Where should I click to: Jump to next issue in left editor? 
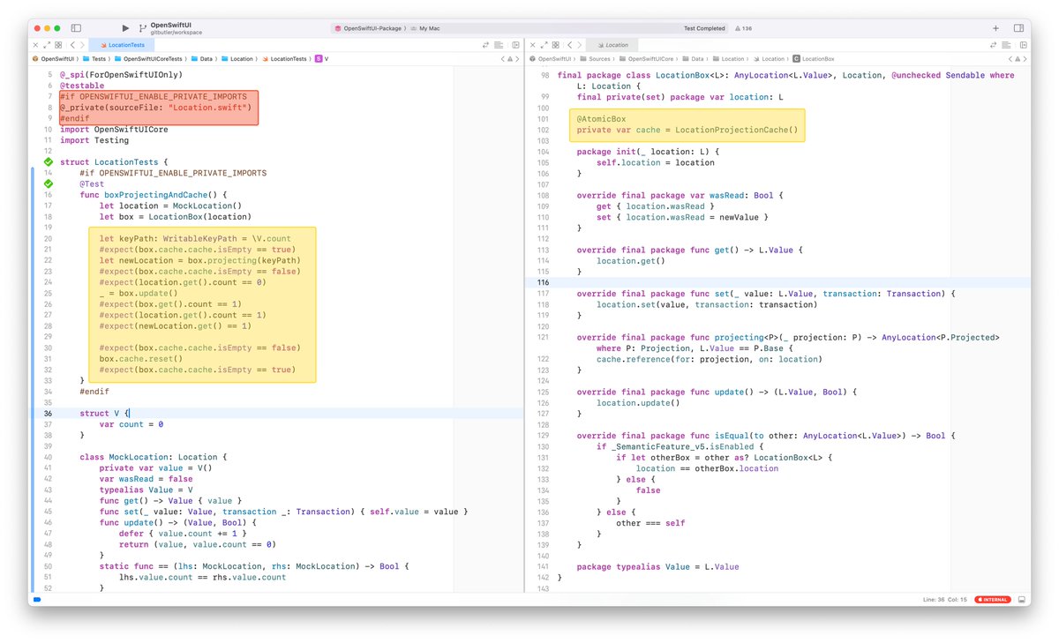click(x=518, y=59)
